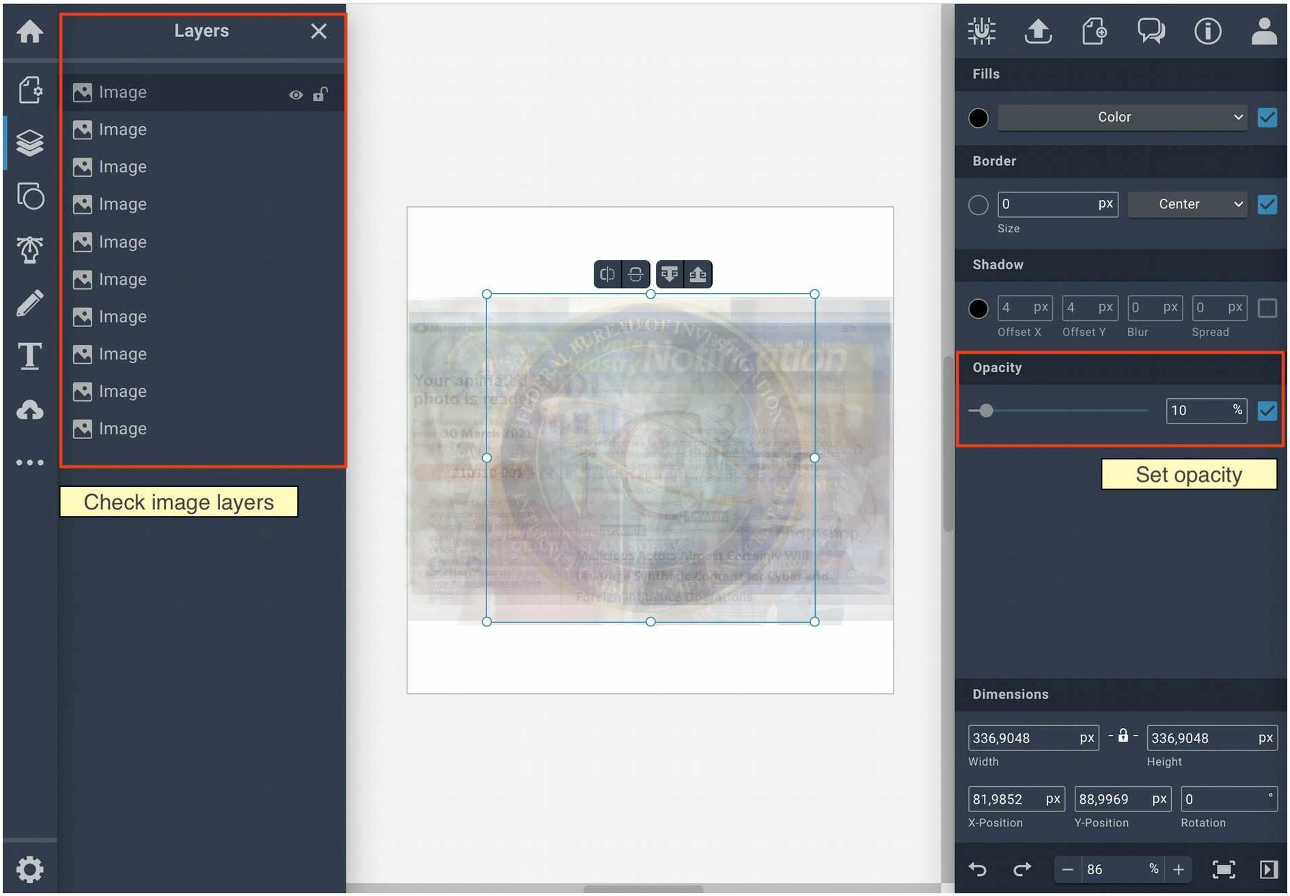Undo the last action

point(978,869)
